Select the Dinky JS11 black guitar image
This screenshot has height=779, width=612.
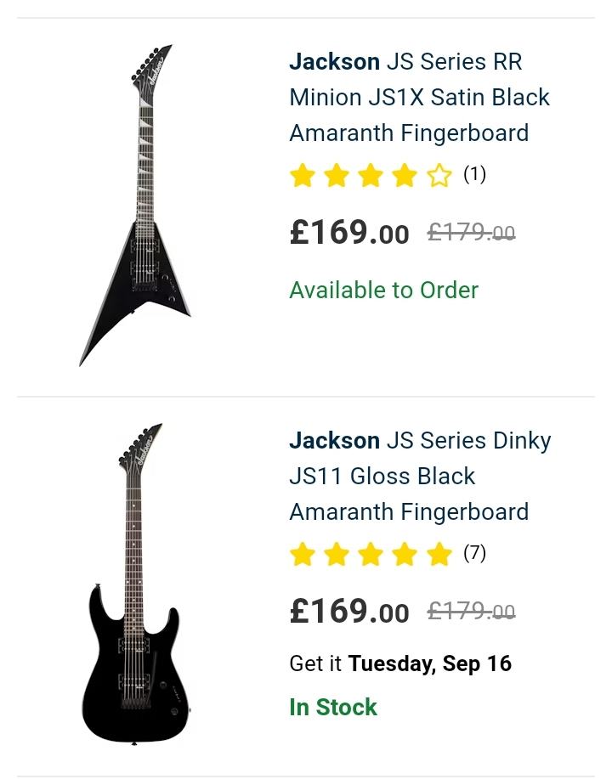(x=134, y=584)
